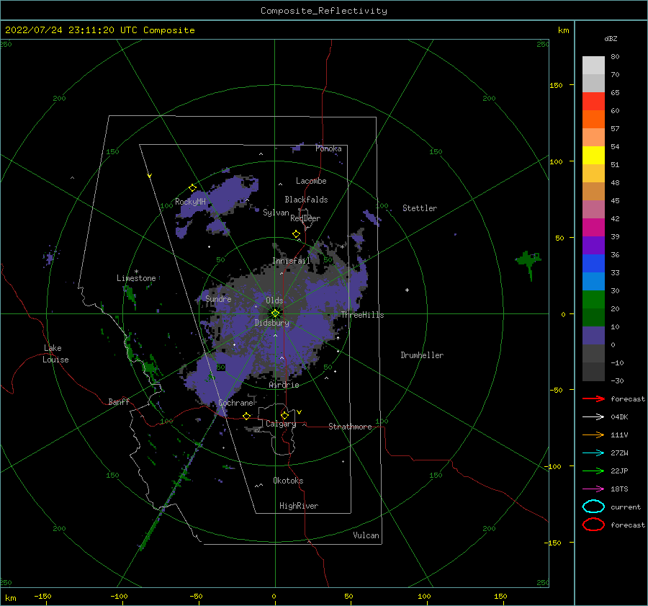
Task: Click the Sylvan label
Action: click(276, 213)
